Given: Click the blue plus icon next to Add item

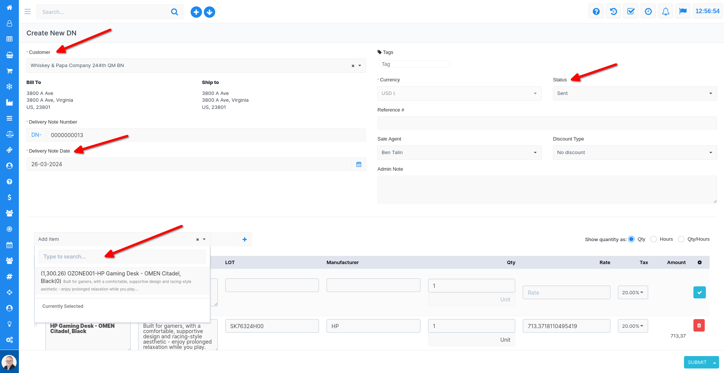Looking at the screenshot, I should coord(245,239).
